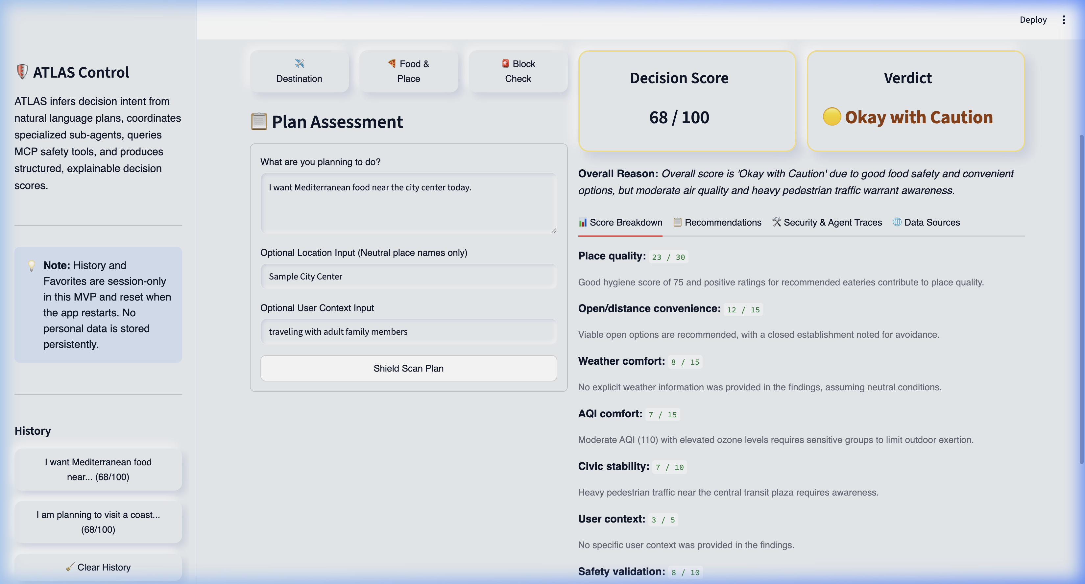The width and height of the screenshot is (1085, 584).
Task: Select the Destination preset button
Action: tap(299, 71)
